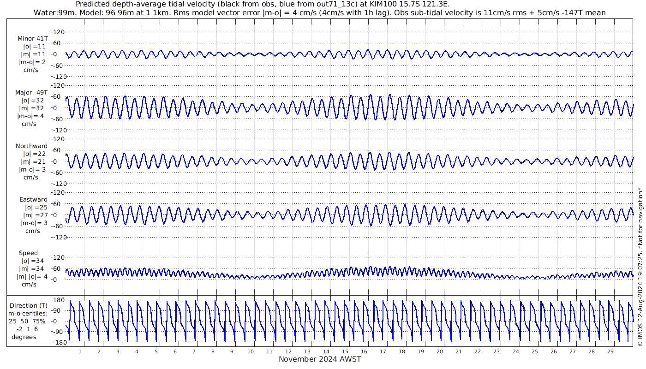The height and width of the screenshot is (369, 646).
Task: Select the 'Minor 41T' panel label
Action: (32, 39)
